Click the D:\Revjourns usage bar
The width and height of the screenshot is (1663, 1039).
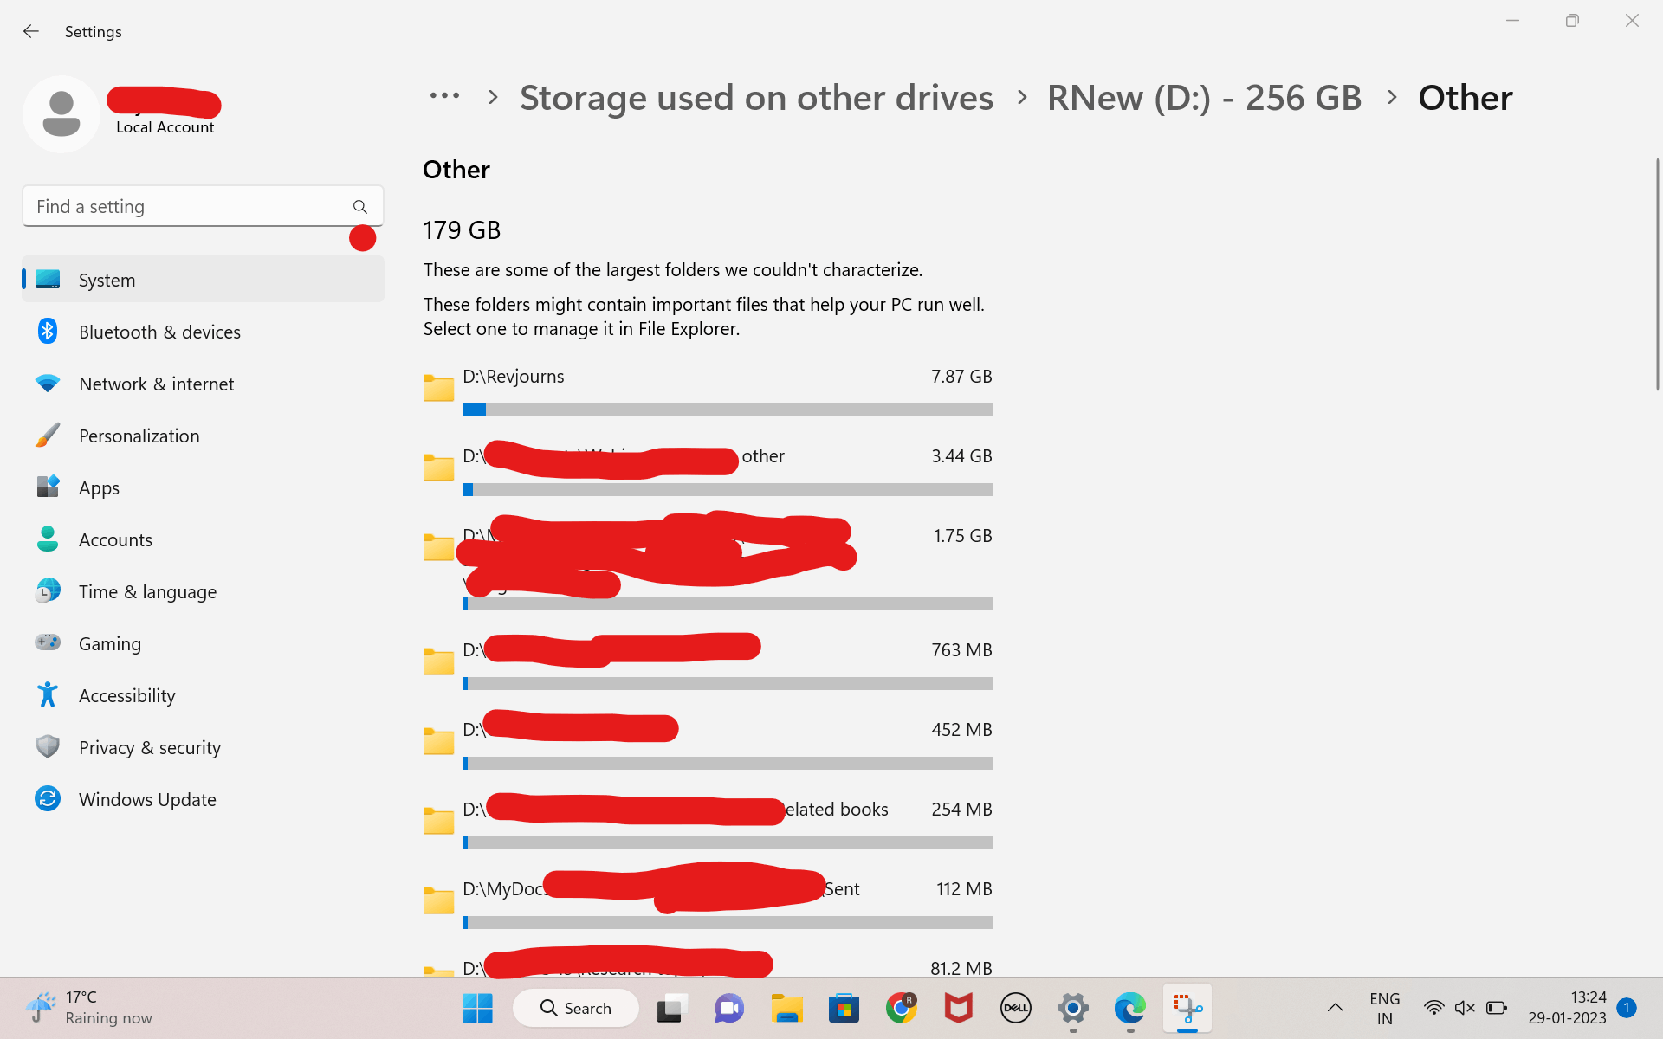point(728,410)
